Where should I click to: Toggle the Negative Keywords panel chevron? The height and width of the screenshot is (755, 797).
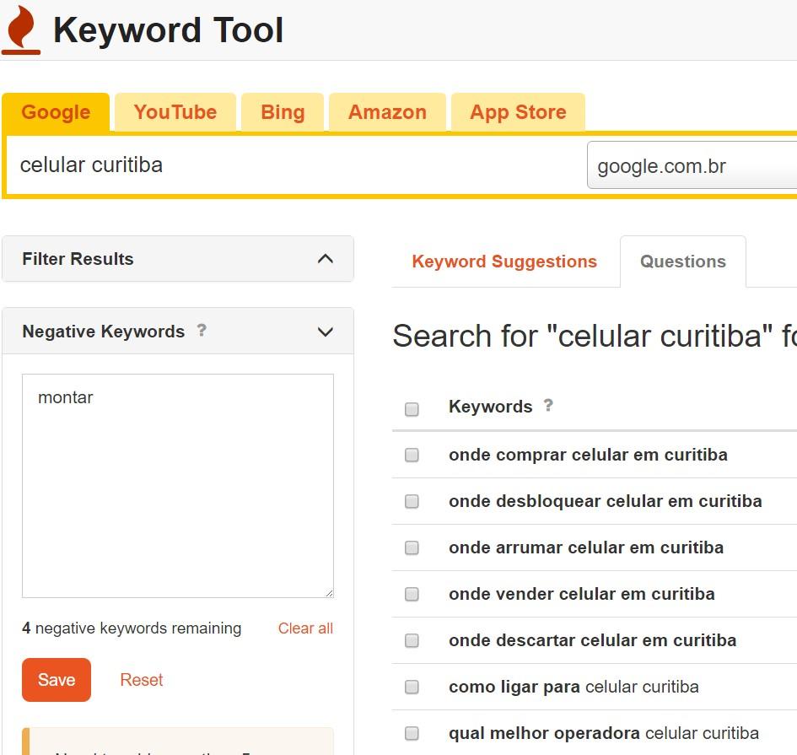326,332
